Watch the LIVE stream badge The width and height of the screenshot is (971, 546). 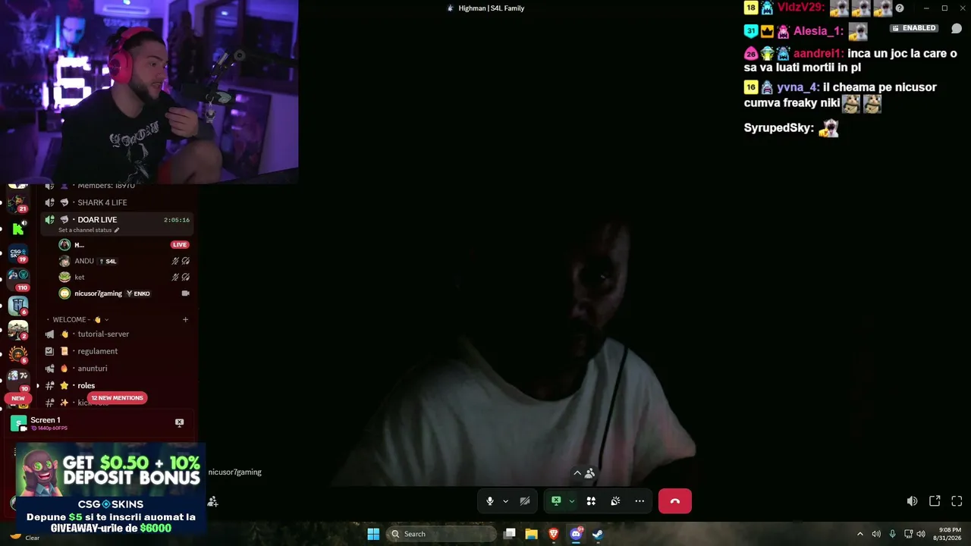[x=180, y=245]
